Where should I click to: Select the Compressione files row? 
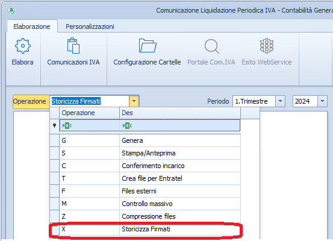[x=145, y=216]
